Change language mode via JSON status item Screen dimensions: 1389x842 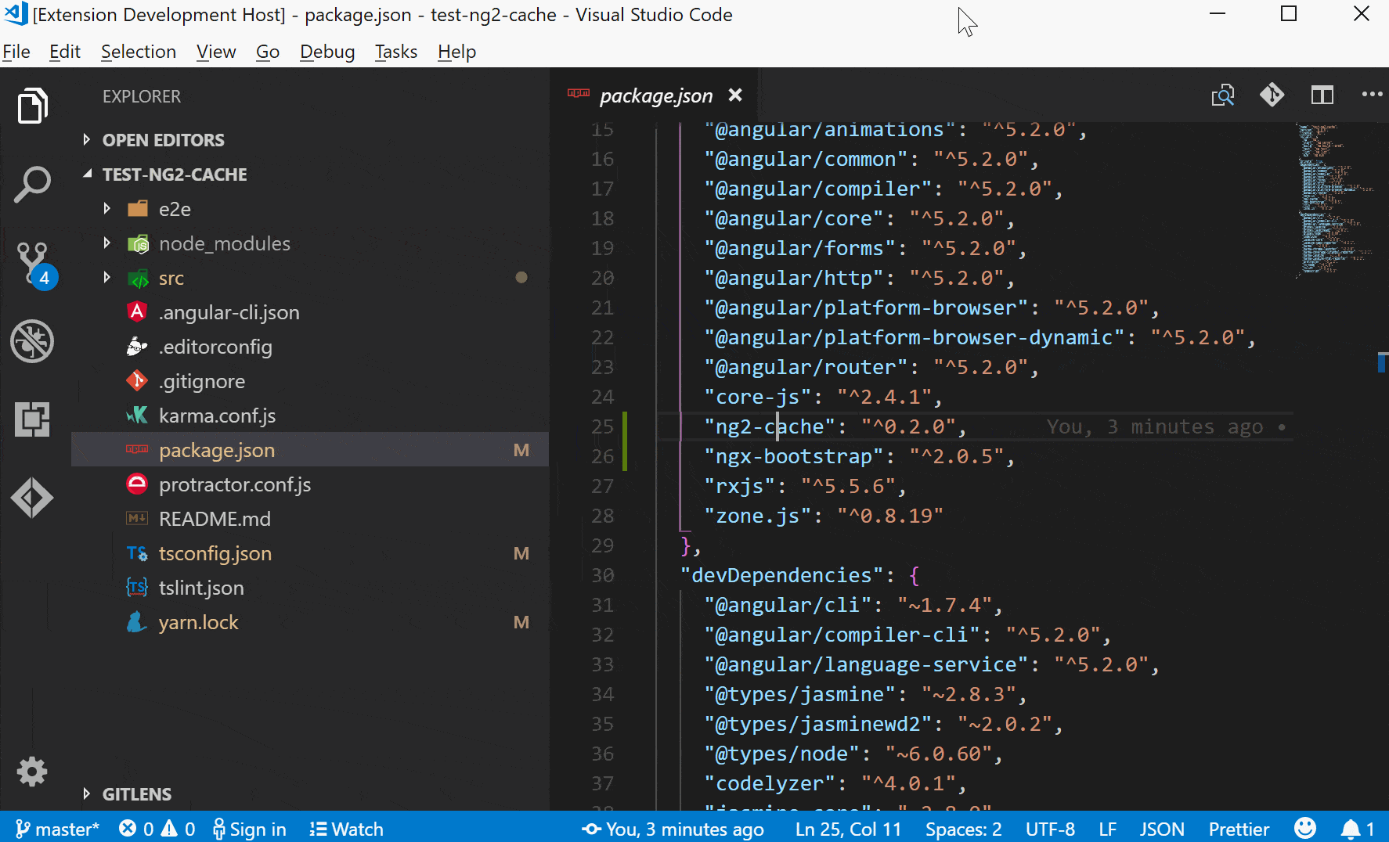tap(1161, 829)
